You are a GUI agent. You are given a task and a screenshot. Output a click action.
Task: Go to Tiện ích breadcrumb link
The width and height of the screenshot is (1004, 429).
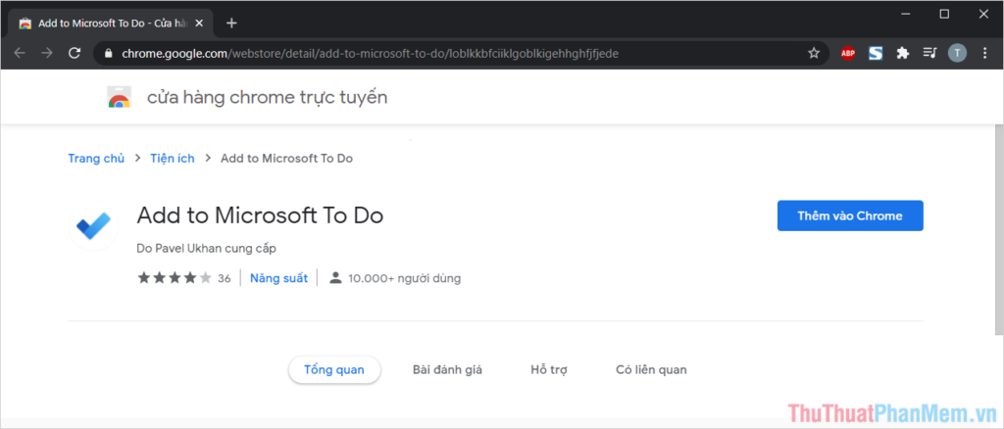pos(173,159)
